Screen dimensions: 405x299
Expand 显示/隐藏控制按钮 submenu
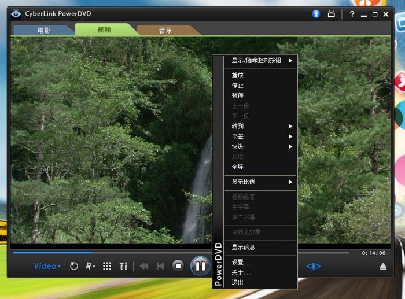(261, 60)
